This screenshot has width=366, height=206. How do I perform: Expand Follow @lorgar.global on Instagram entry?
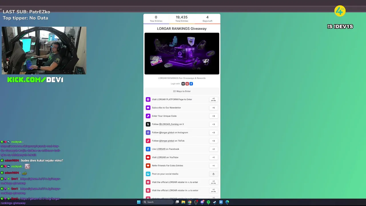coord(182,132)
